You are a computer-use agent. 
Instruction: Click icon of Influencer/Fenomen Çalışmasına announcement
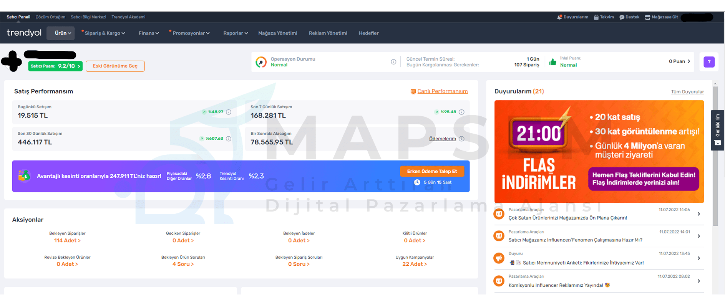click(x=499, y=236)
